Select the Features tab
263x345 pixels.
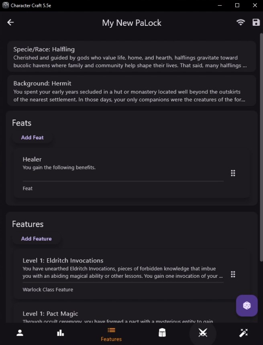click(111, 334)
